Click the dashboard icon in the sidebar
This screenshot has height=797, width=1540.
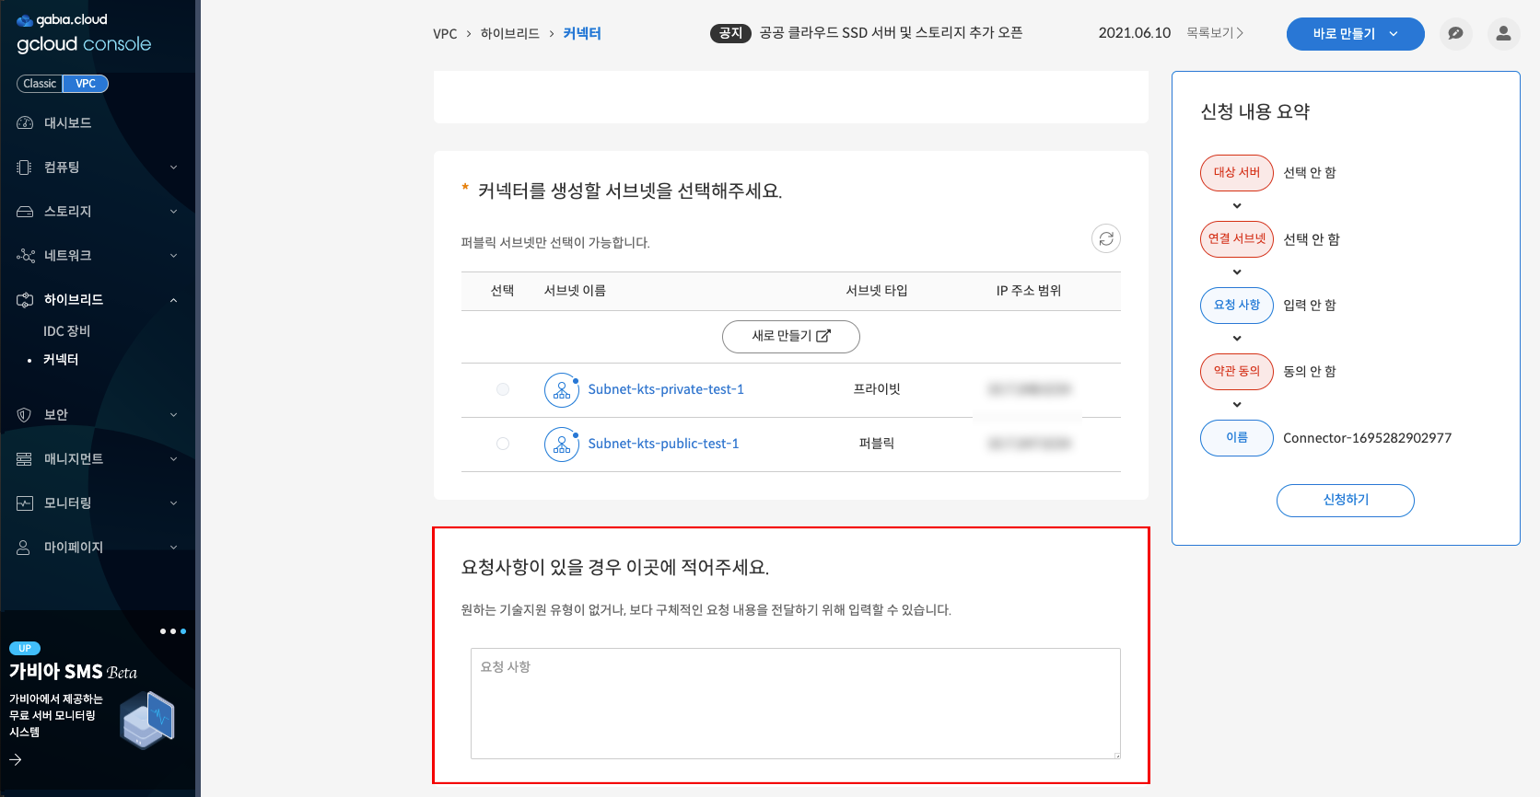pyautogui.click(x=25, y=123)
